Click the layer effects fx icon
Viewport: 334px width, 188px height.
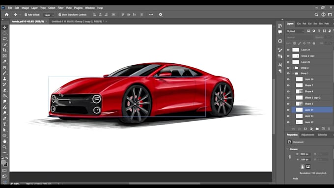[x=299, y=129]
